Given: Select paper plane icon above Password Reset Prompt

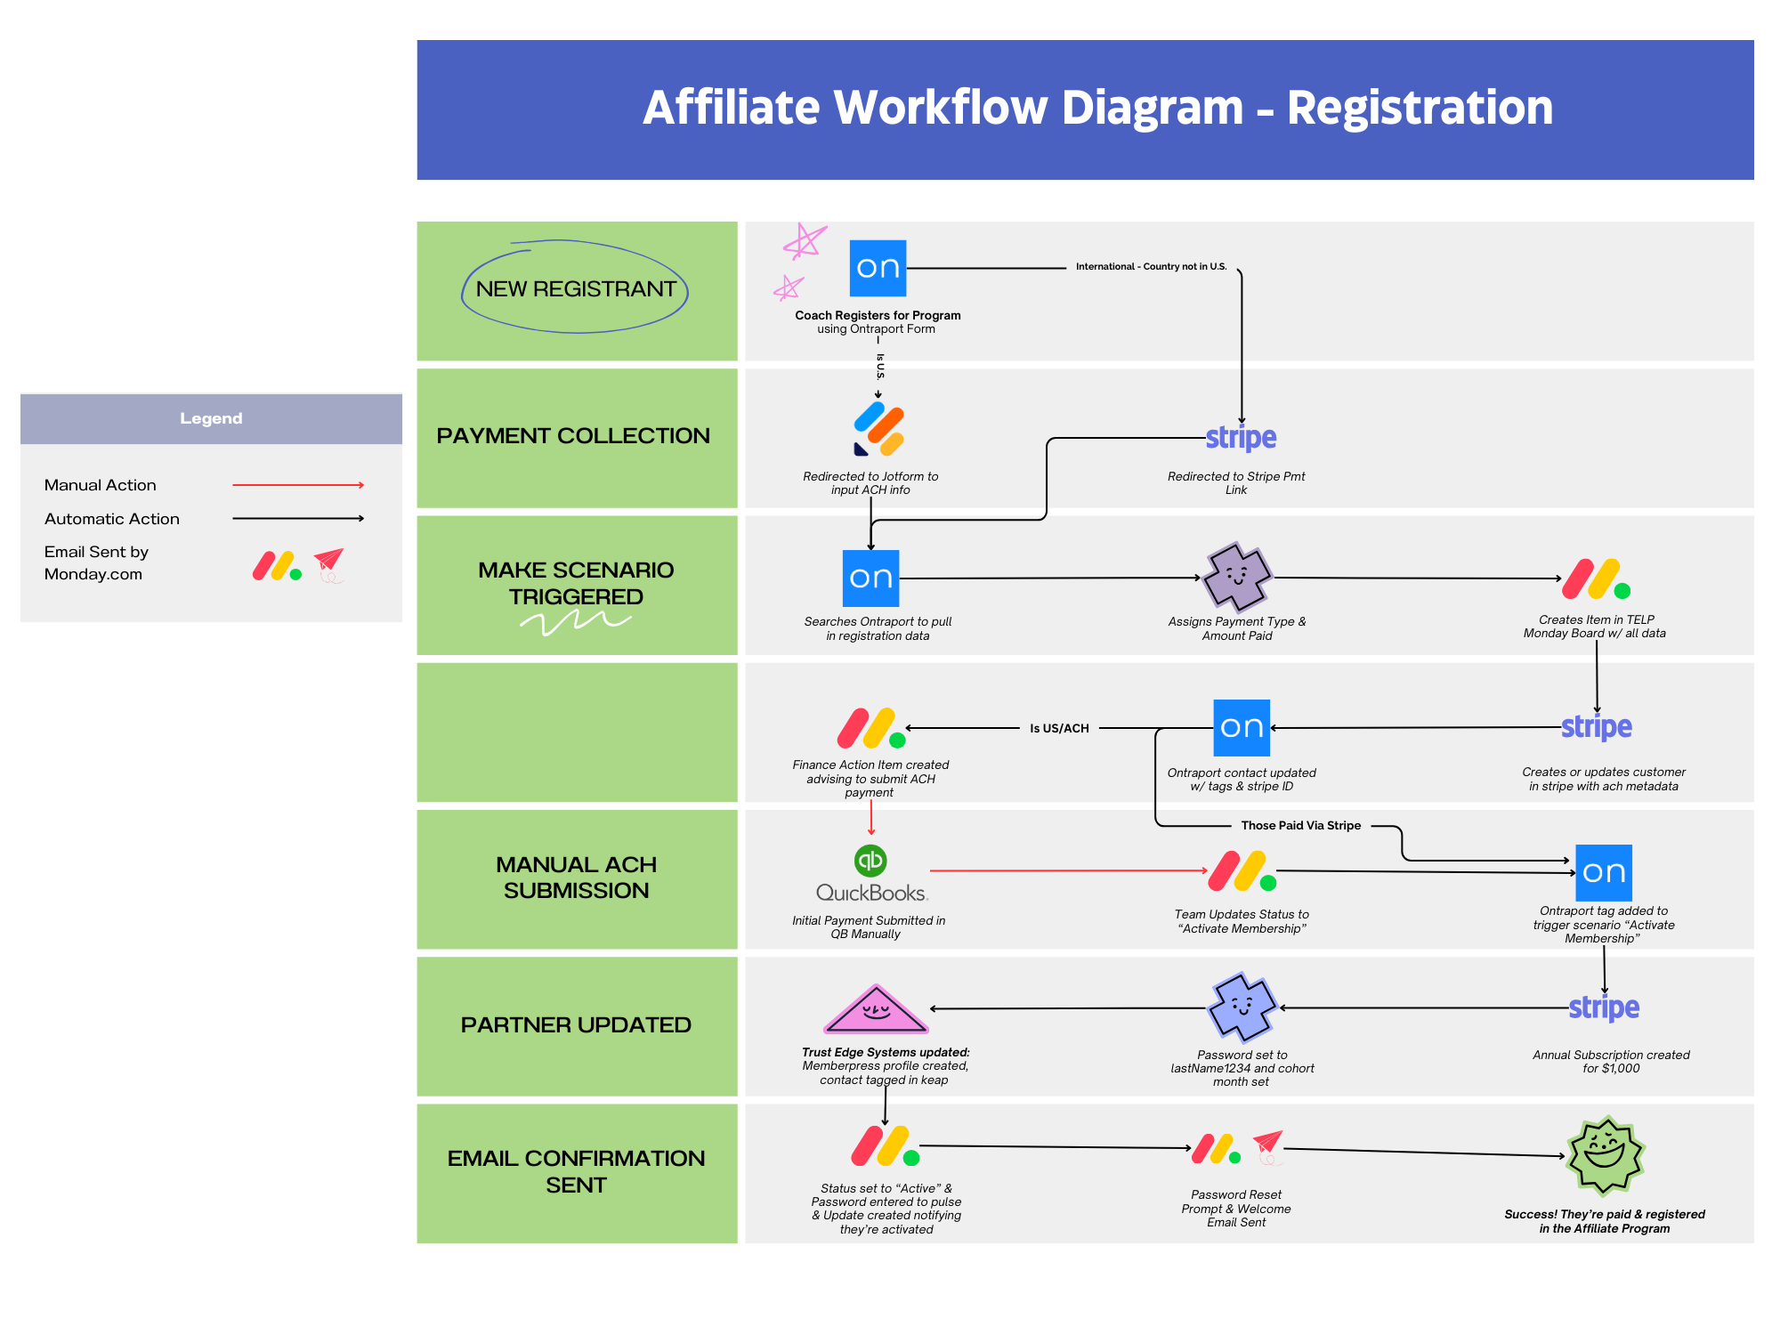Looking at the screenshot, I should [x=1268, y=1147].
